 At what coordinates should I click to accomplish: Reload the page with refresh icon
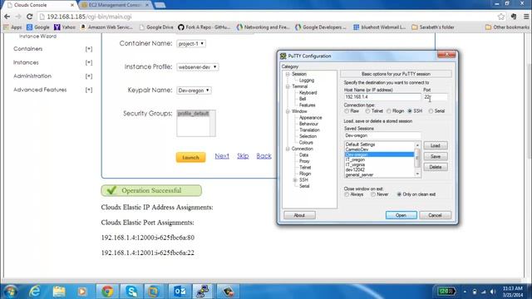click(x=30, y=17)
